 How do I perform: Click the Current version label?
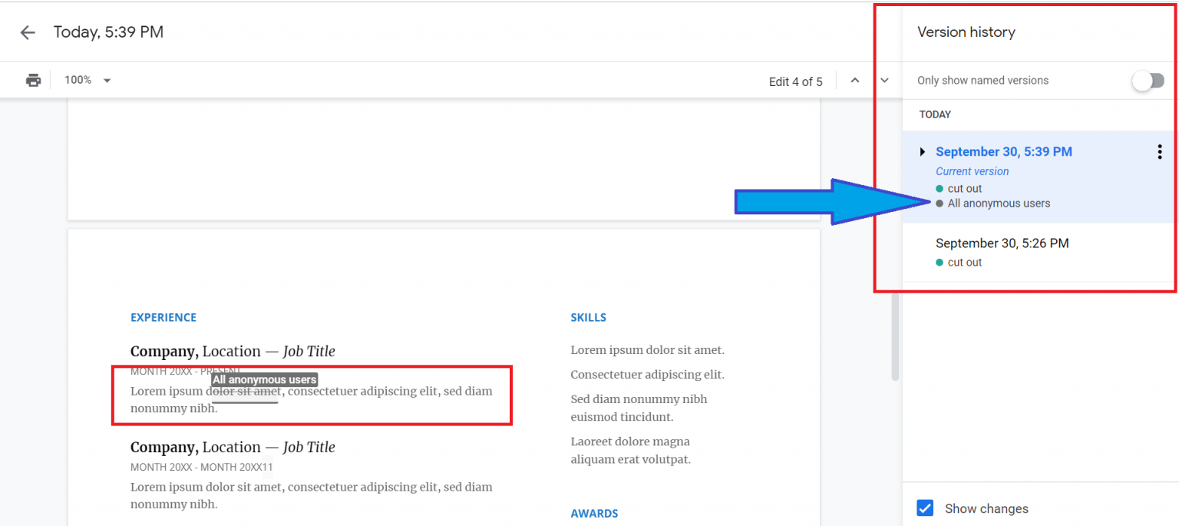[x=972, y=171]
